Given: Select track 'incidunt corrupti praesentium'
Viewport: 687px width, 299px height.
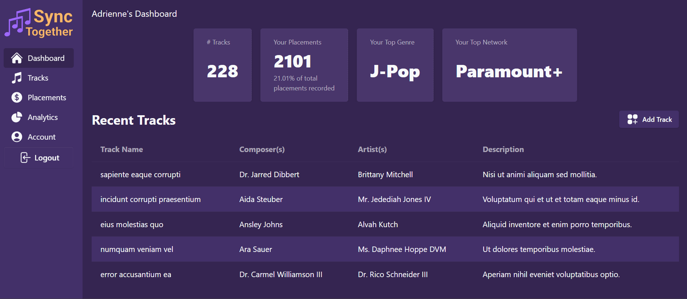Looking at the screenshot, I should [x=150, y=199].
